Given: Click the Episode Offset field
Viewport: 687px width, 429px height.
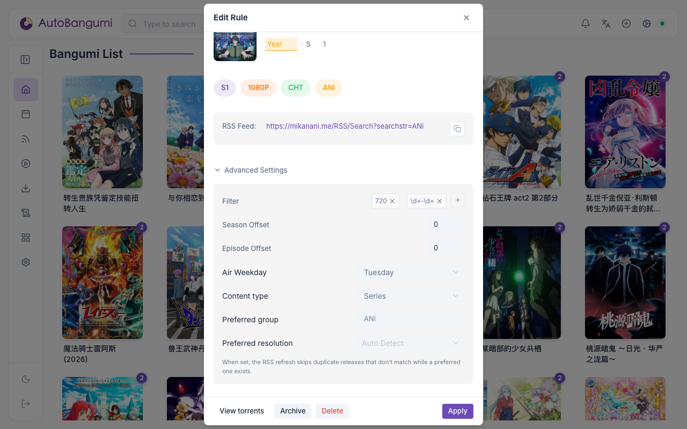Looking at the screenshot, I should 445,248.
